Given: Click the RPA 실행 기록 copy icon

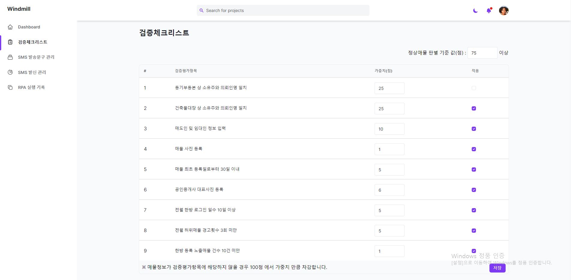Looking at the screenshot, I should pyautogui.click(x=10, y=87).
